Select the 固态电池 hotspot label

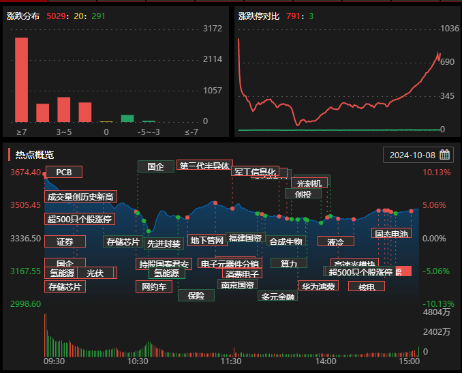(x=391, y=233)
